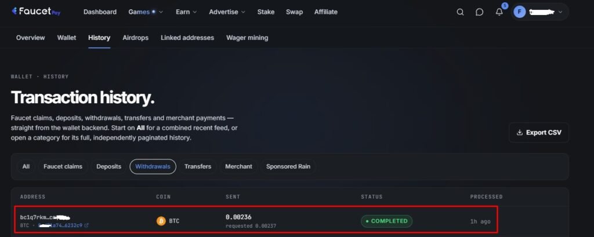Click the download icon in Export CSV
Viewport: 594px width, 237px height.
(x=520, y=133)
